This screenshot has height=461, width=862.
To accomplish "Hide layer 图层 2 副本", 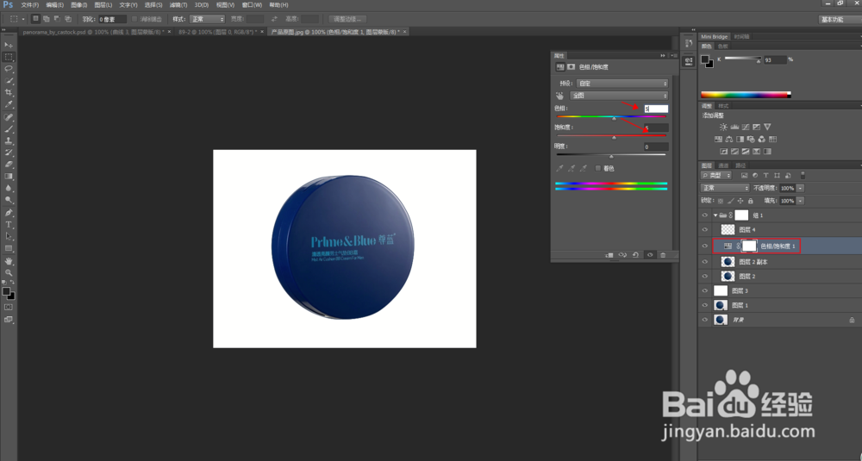I will coord(705,262).
